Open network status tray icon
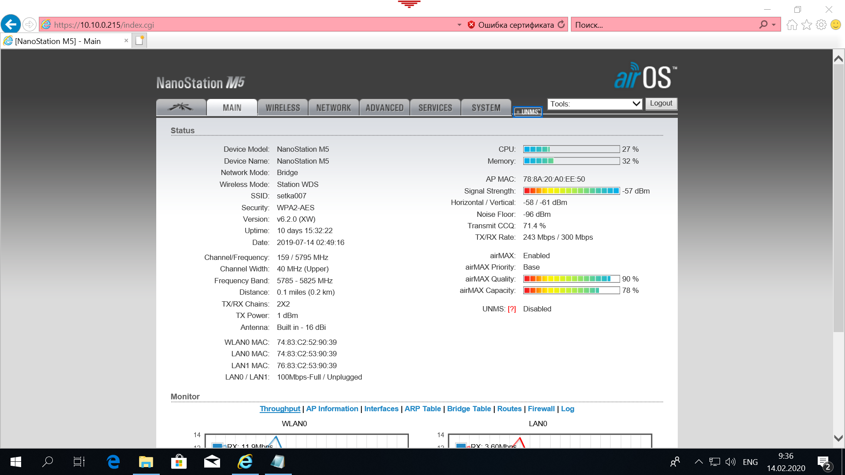Screen dimensions: 845x475 click(715, 462)
